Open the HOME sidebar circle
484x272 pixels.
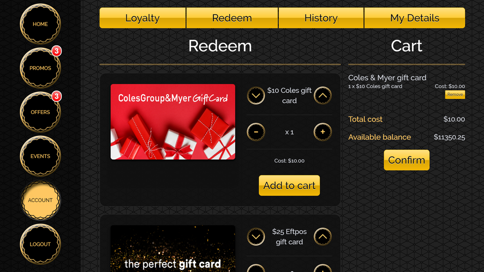coord(40,24)
